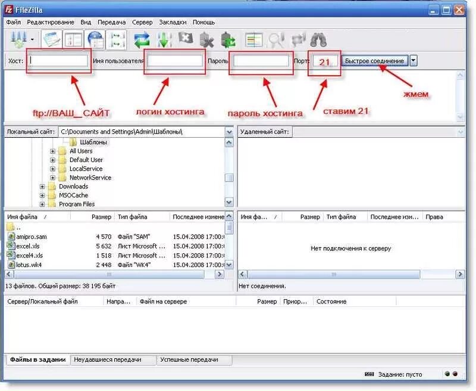Image resolution: width=476 pixels, height=391 pixels.
Task: Open local site path dropdown
Action: point(229,132)
